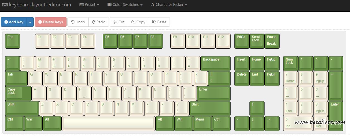Image resolution: width=350 pixels, height=138 pixels.
Task: Click the Redo toolbar button
Action: click(99, 22)
